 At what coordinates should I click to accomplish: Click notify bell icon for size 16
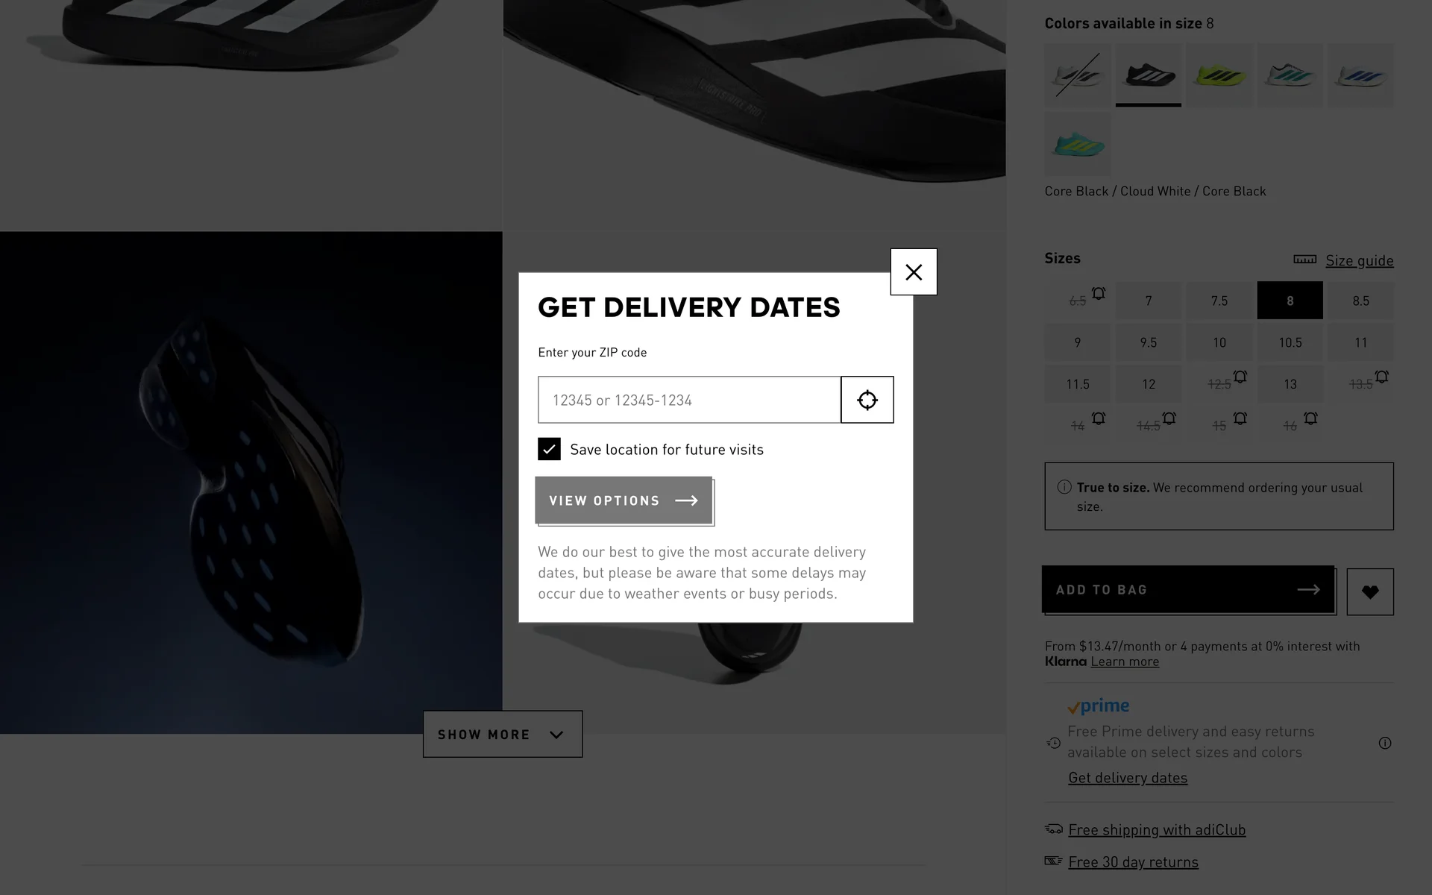click(x=1311, y=418)
